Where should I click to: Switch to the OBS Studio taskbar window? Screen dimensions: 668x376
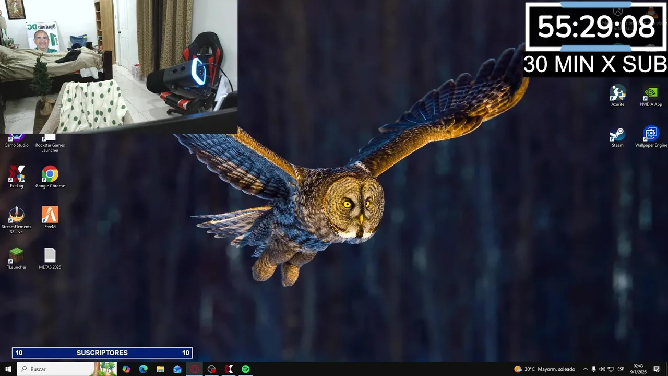(x=211, y=369)
